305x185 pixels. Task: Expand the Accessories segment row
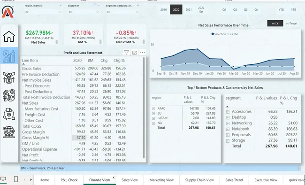pos(228,112)
